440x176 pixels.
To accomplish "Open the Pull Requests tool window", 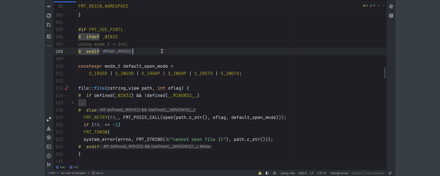I will (x=49, y=25).
